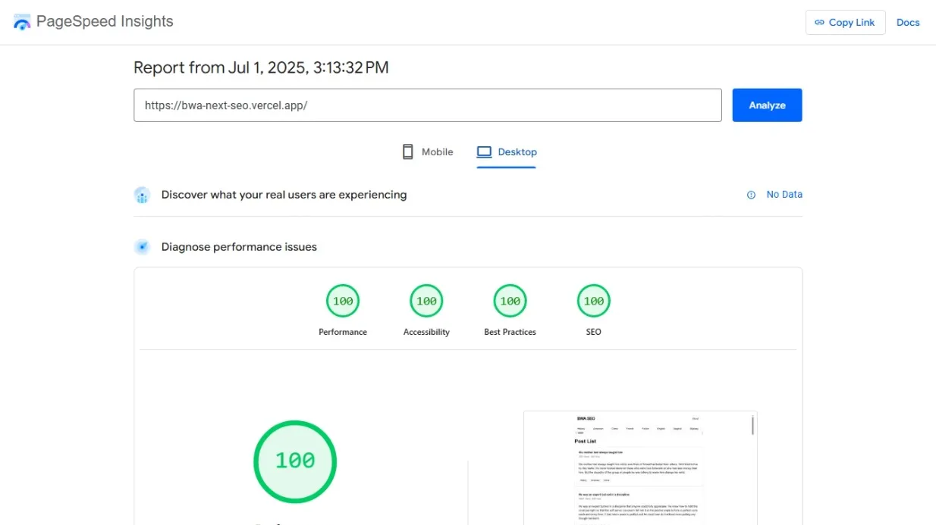Click the Copy Link button

point(845,22)
